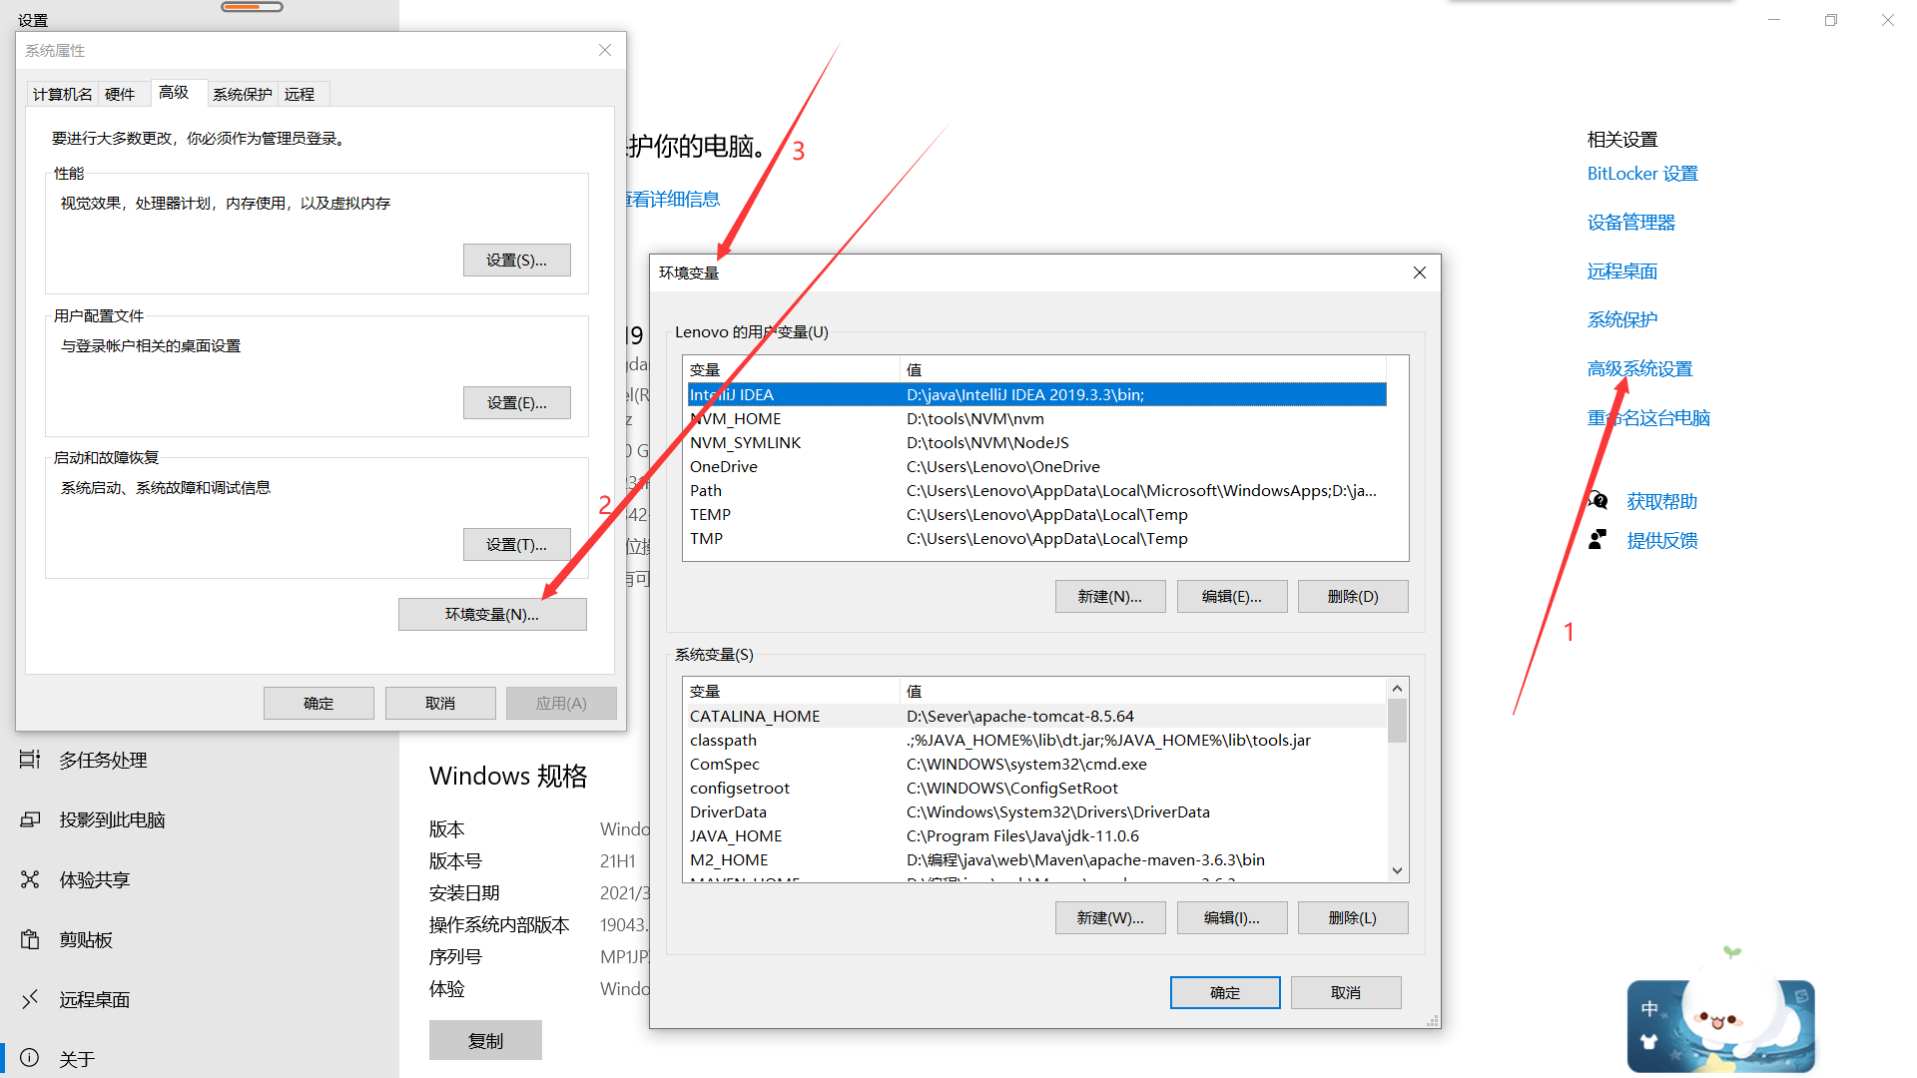Close the 环境变量 dialog
This screenshot has width=1917, height=1078.
coord(1420,272)
